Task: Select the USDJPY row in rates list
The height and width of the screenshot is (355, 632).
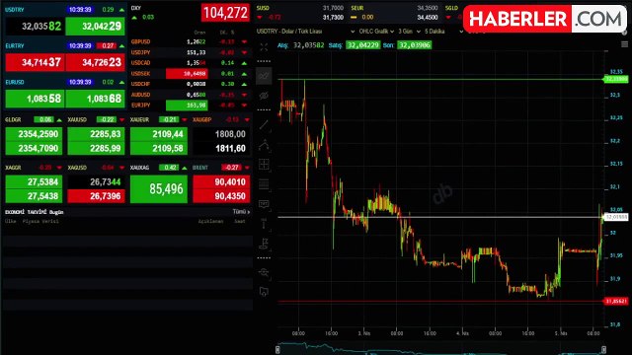Action: [190, 52]
